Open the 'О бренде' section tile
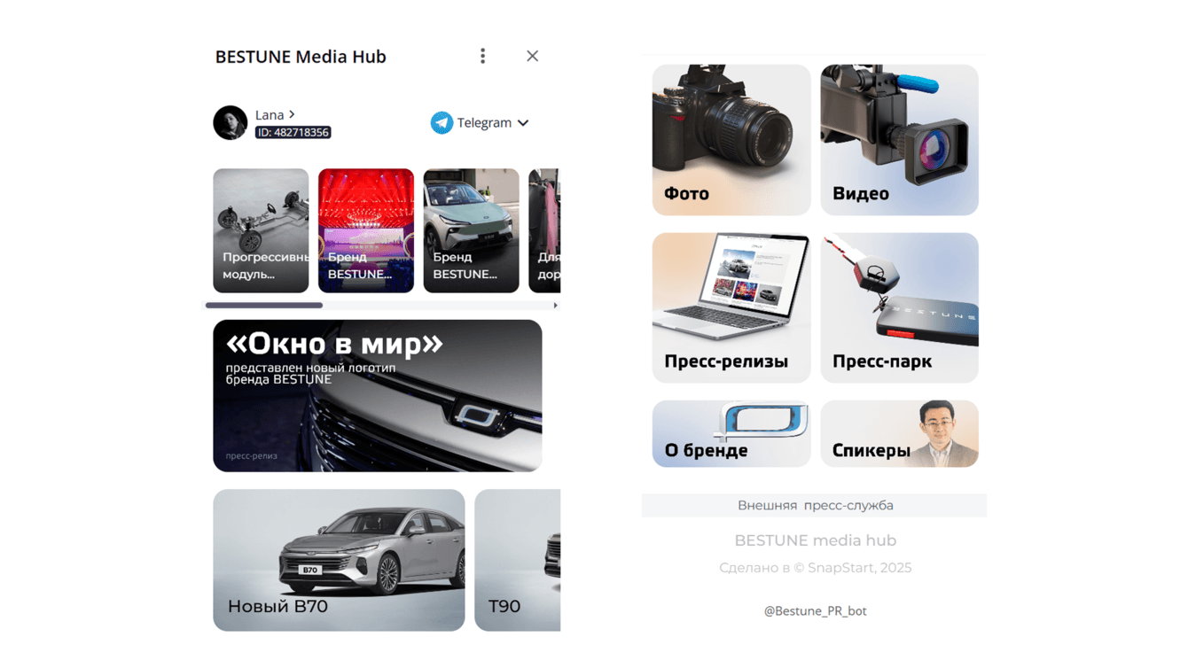Viewport: 1188px width, 668px height. pos(731,434)
